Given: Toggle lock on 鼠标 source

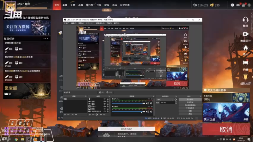Looking at the screenshot, I should 108,101.
